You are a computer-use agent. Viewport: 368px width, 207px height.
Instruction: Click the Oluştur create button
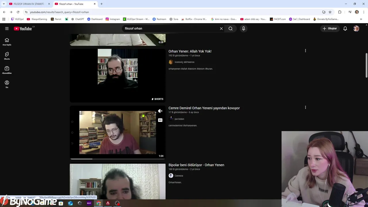[x=329, y=28]
